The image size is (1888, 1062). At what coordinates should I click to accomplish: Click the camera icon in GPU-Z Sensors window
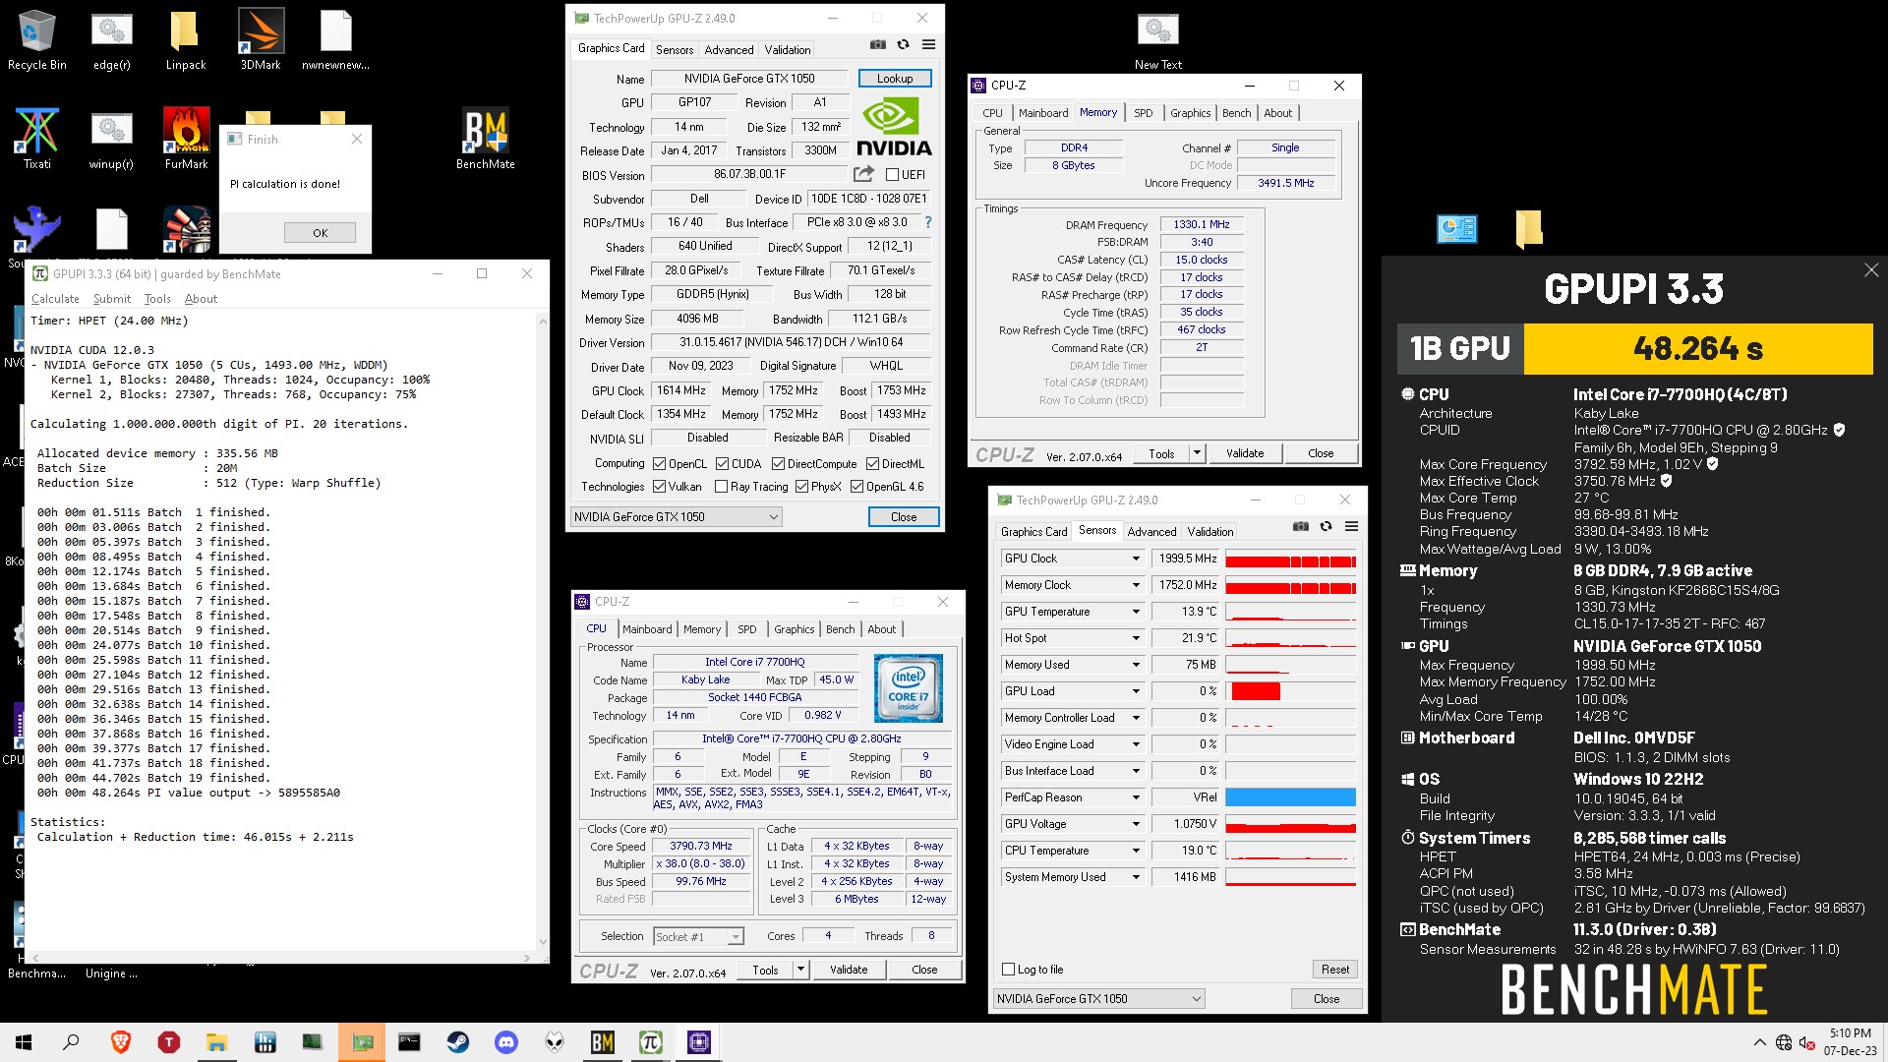pos(1301,526)
